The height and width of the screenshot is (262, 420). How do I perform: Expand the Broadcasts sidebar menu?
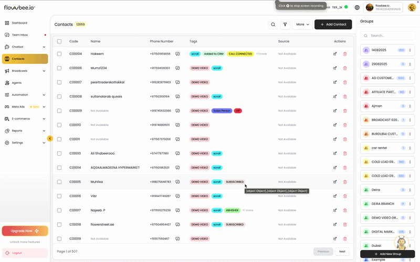tap(24, 71)
